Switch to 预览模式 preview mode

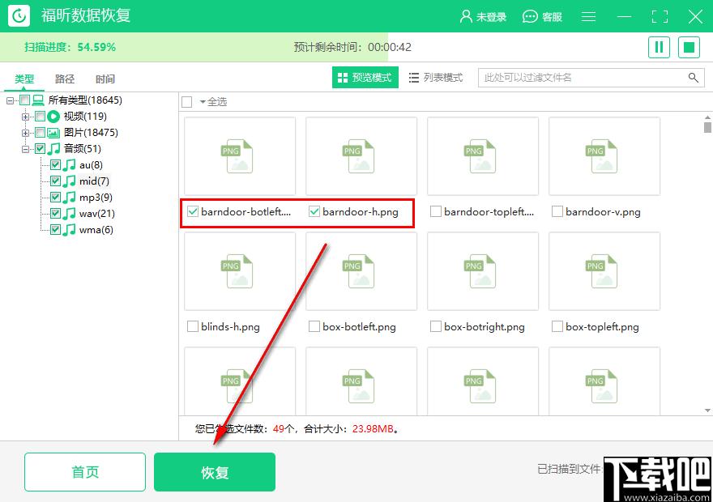[365, 78]
